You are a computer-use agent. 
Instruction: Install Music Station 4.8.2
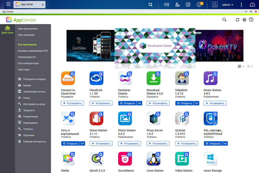[x=215, y=103]
